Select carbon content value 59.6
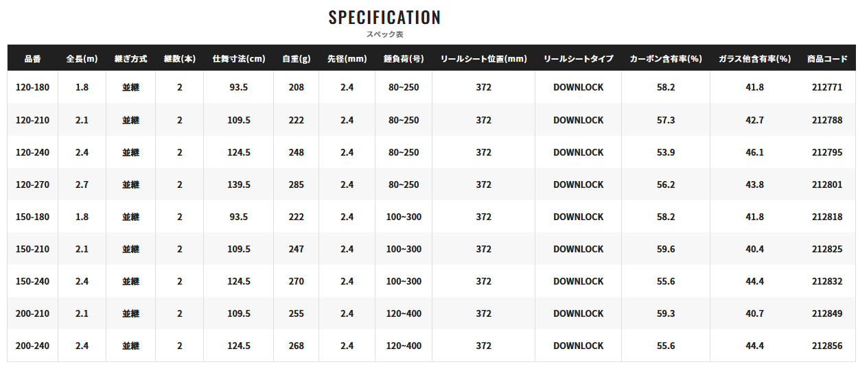The width and height of the screenshot is (858, 371). 666,249
